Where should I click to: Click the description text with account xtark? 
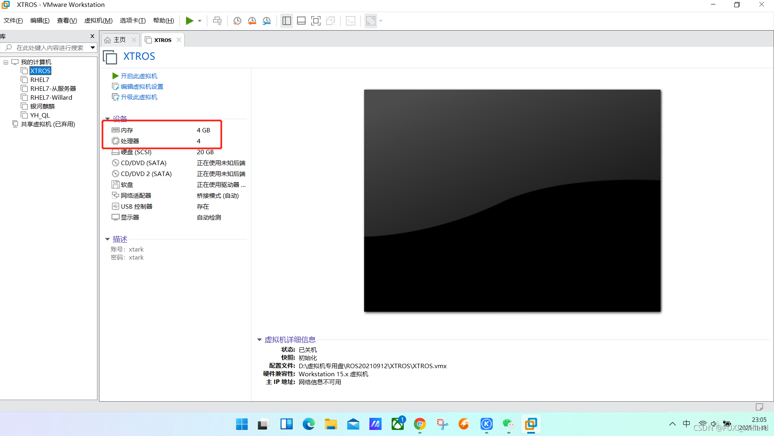pyautogui.click(x=127, y=249)
